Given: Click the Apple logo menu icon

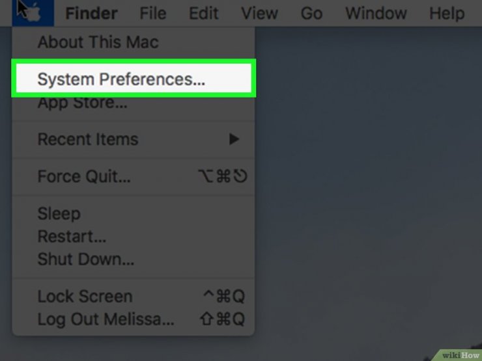Looking at the screenshot, I should click(33, 13).
